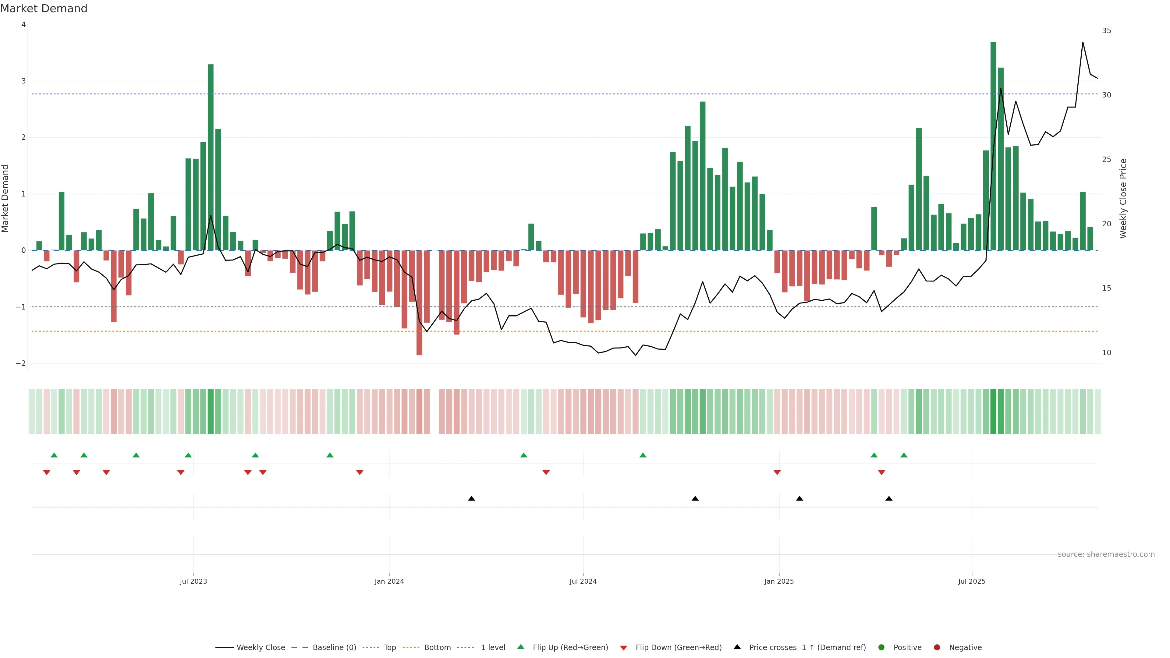Toggle the Weekly Close legend entry
Screen dimensions: 1170x658
click(x=261, y=648)
